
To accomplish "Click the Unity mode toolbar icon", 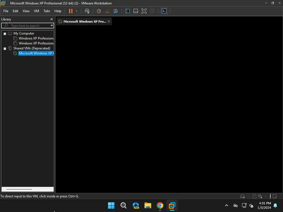I will tap(152, 11).
